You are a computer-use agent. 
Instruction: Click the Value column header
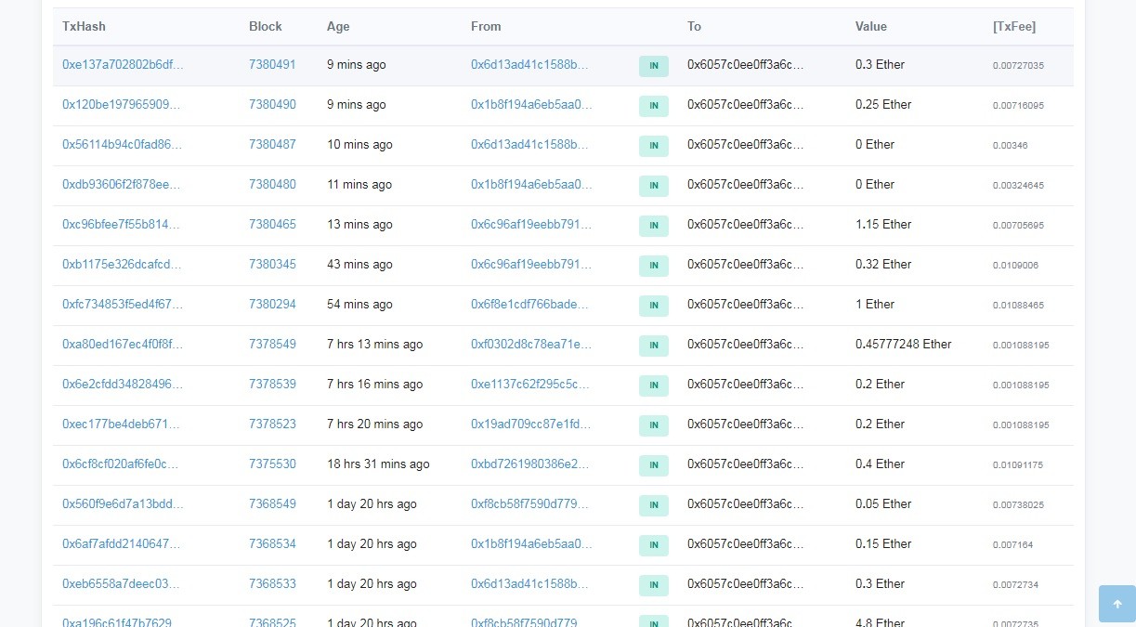pyautogui.click(x=871, y=27)
